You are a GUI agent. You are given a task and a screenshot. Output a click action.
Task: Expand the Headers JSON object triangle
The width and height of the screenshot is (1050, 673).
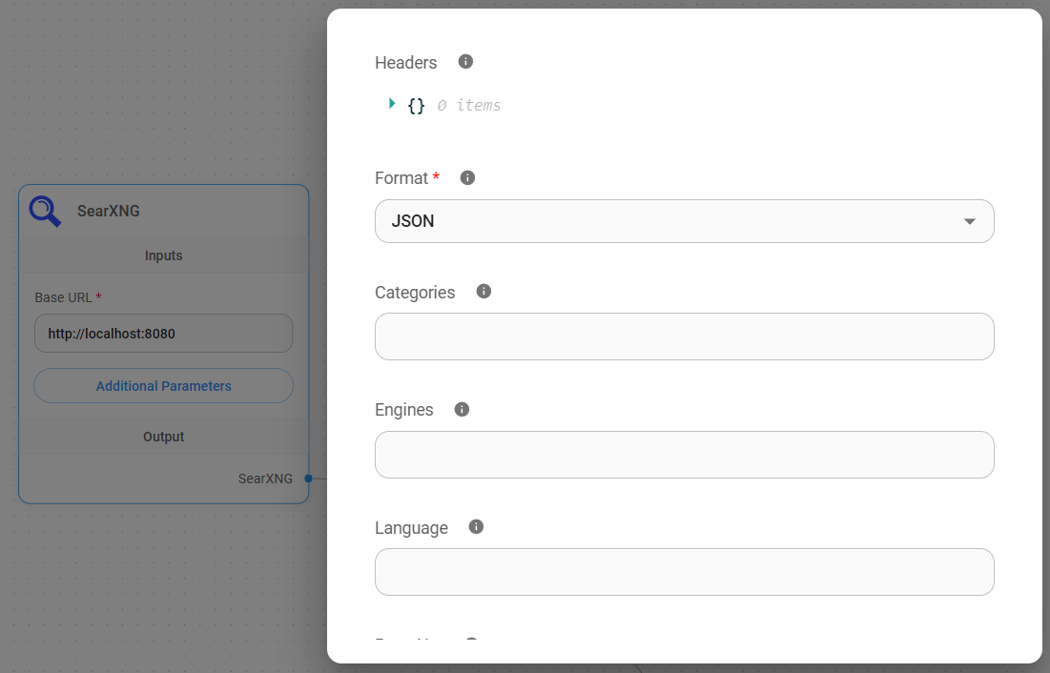[x=392, y=104]
